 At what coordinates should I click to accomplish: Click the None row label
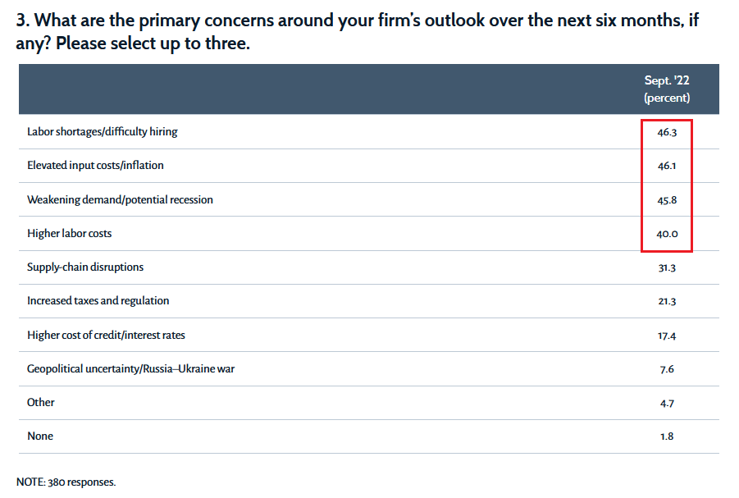(x=40, y=436)
